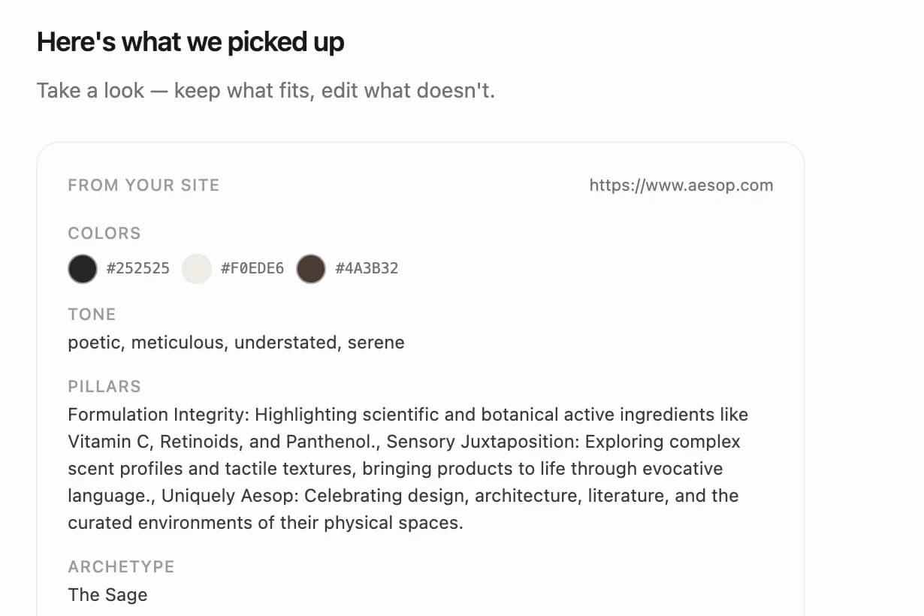The image size is (924, 616).
Task: Click the "Here's what we picked up" heading
Action: click(x=191, y=42)
